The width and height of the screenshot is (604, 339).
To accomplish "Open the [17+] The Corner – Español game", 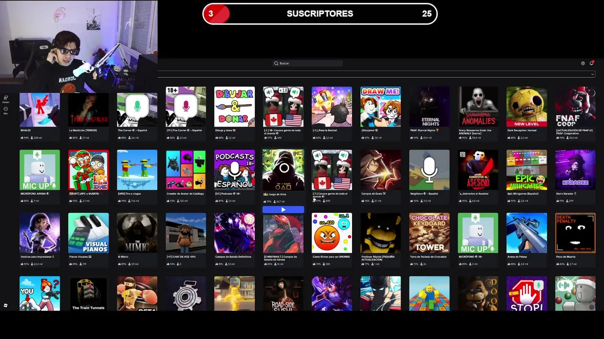I will pyautogui.click(x=186, y=107).
